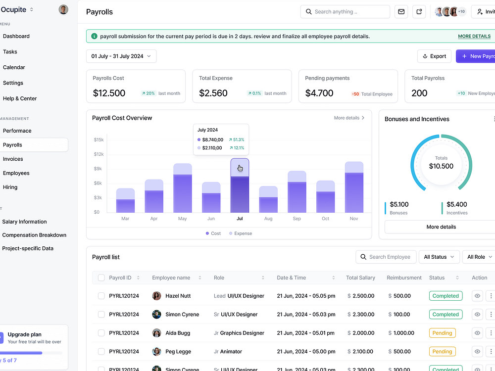The image size is (495, 371).
Task: Select the May bar in the cost chart
Action: tap(183, 188)
